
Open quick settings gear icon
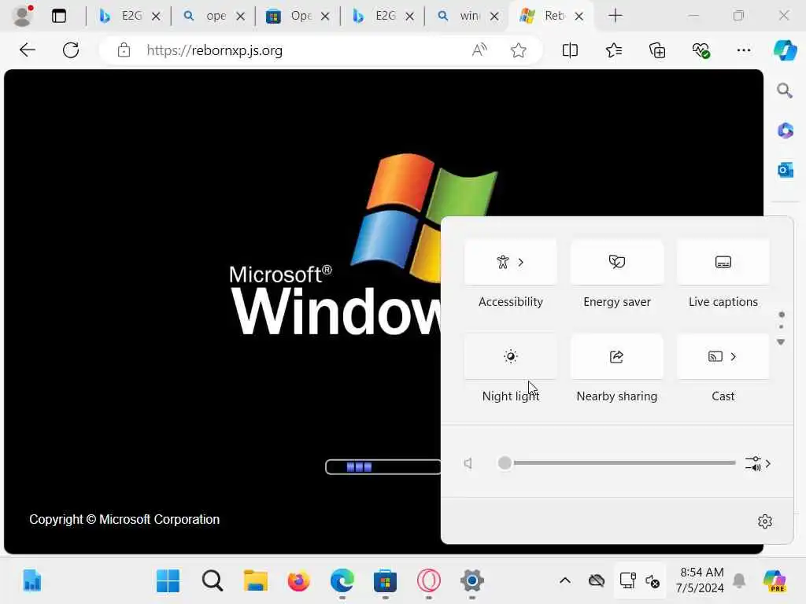[765, 521]
